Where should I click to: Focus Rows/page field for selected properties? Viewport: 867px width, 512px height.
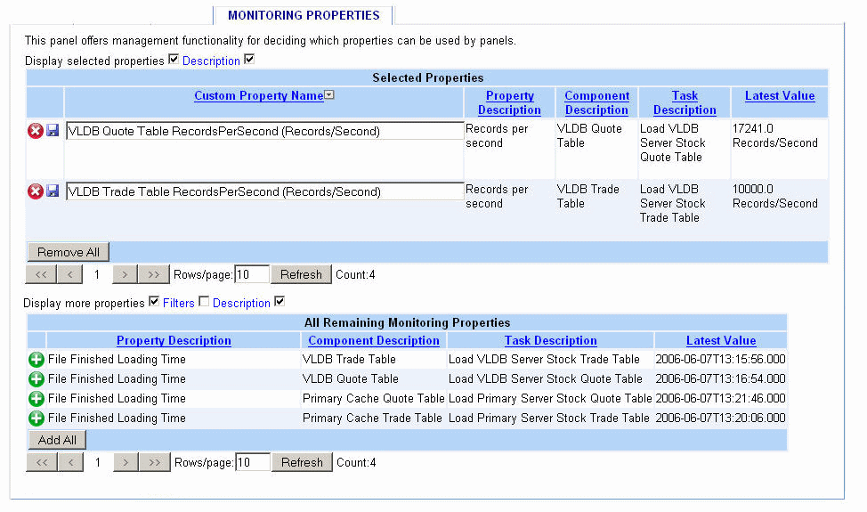click(252, 274)
